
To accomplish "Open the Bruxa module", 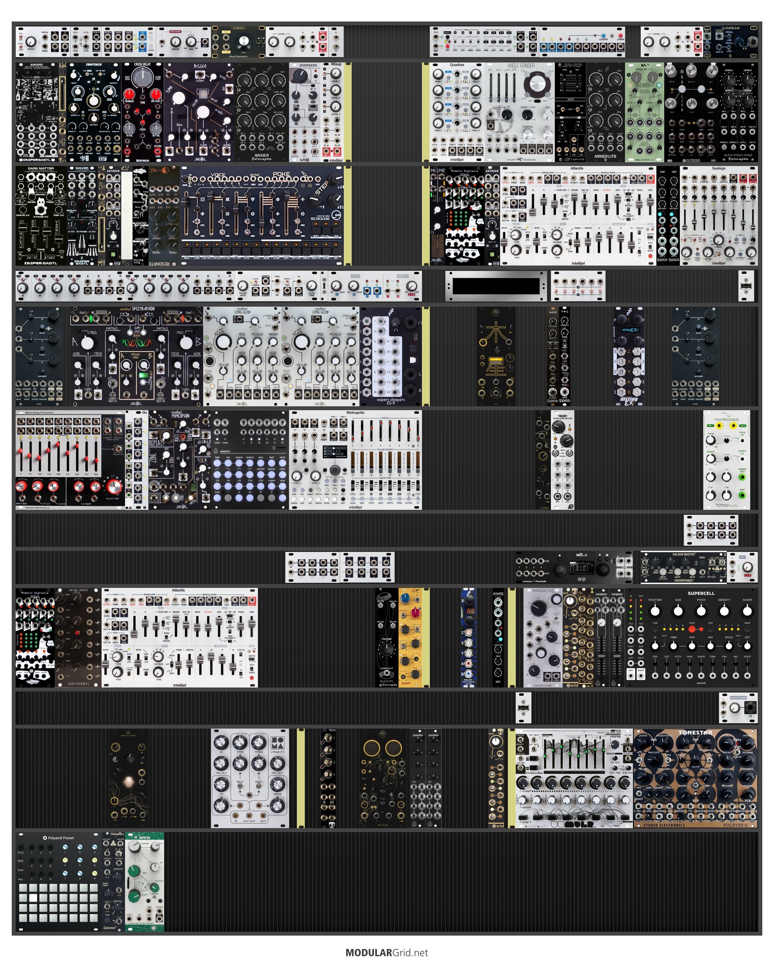I will [199, 112].
